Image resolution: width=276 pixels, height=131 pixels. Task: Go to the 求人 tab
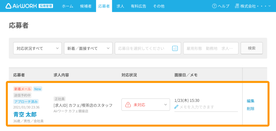coord(120,6)
